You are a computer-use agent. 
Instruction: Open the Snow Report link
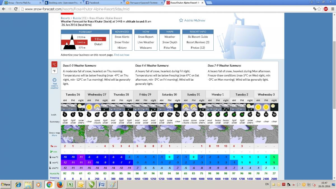tap(146, 37)
